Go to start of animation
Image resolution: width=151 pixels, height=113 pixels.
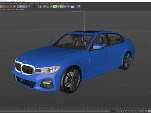(118, 111)
